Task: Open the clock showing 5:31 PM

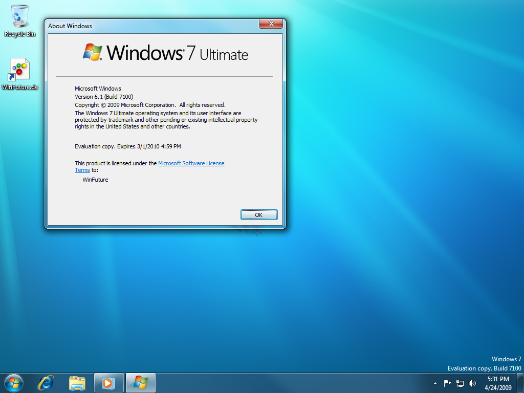Action: coord(498,383)
